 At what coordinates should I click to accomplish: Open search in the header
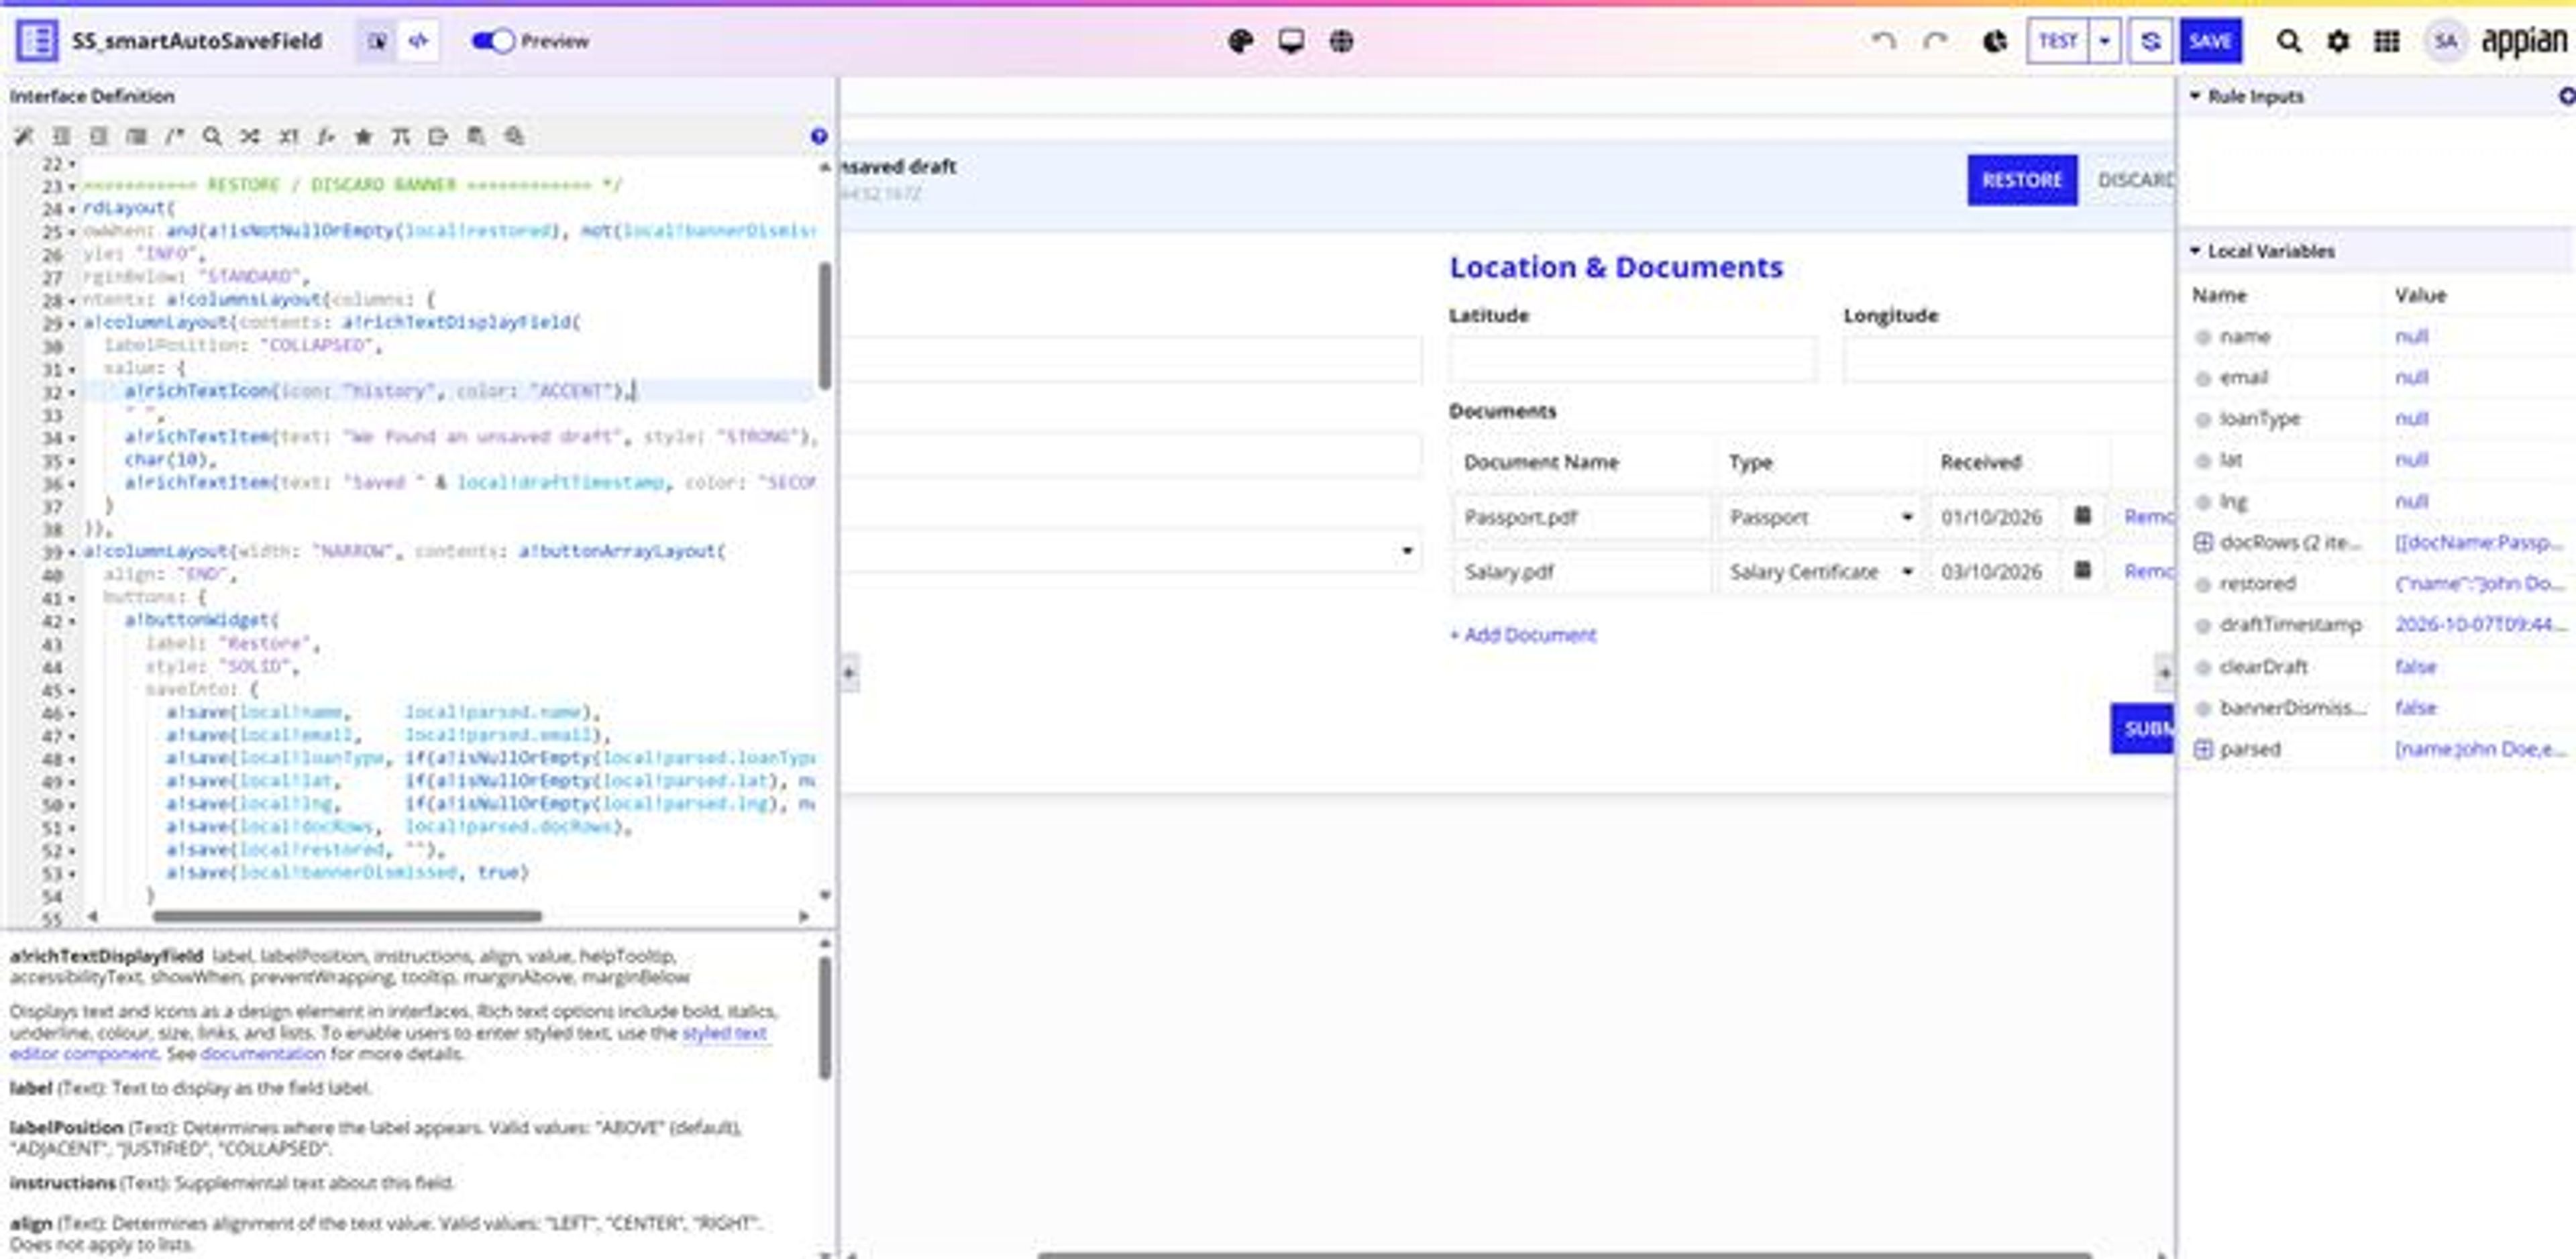2288,41
